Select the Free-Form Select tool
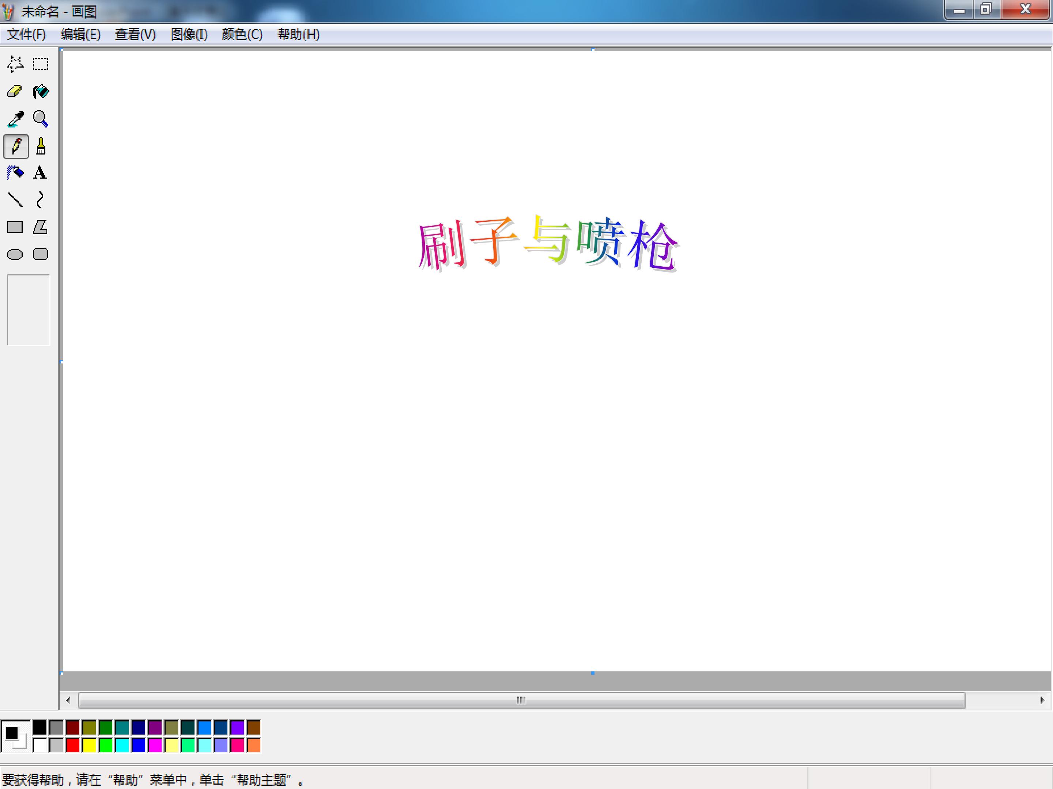The image size is (1053, 789). [x=15, y=64]
